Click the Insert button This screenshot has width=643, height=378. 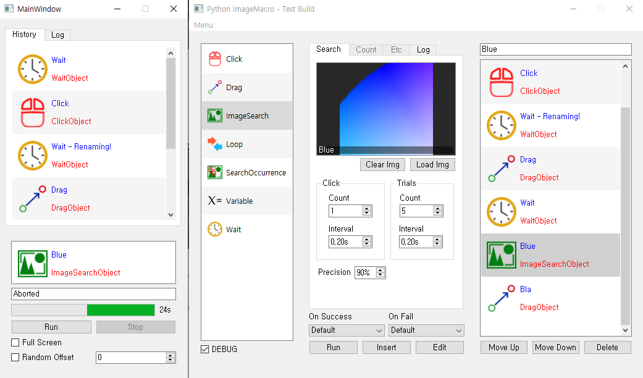[x=386, y=347]
